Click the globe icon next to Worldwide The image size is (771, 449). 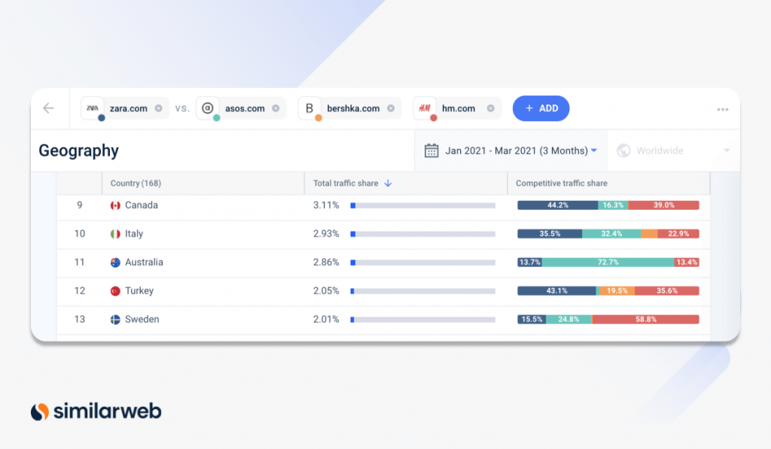(623, 150)
